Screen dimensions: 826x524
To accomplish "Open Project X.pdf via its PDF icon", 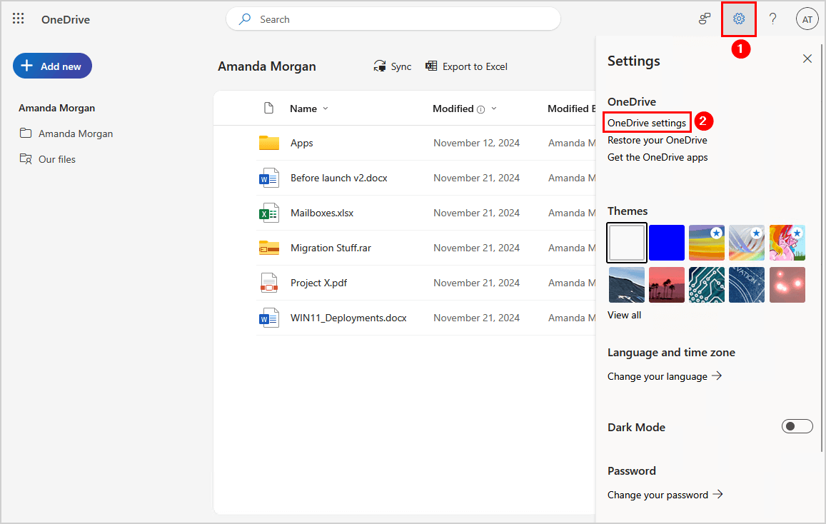I will pos(269,283).
